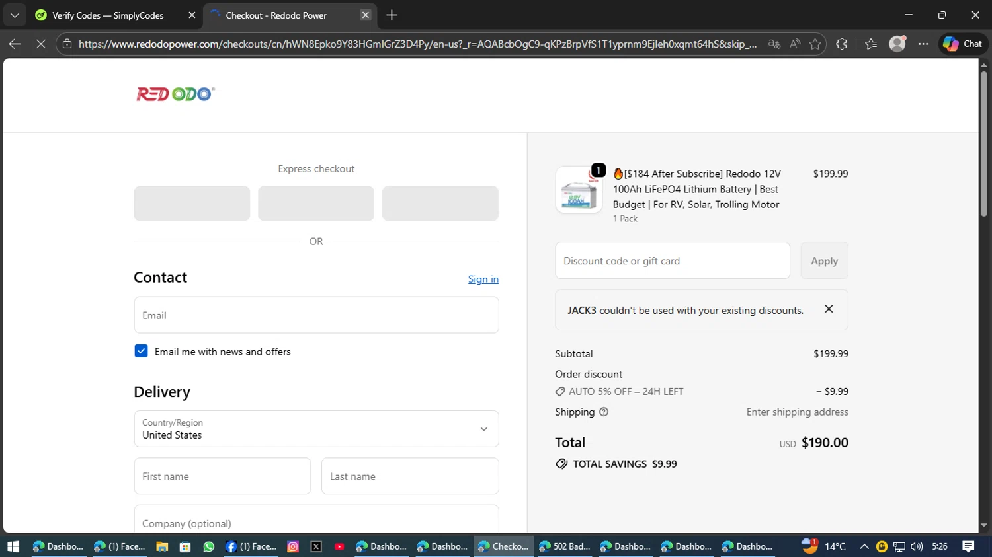
Task: Focus the Discount code or gift card field
Action: 673,261
